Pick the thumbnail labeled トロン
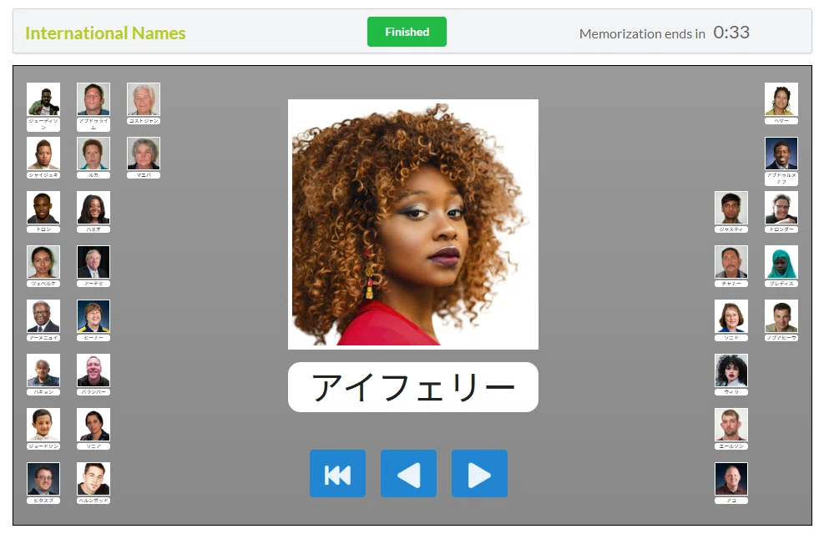The height and width of the screenshot is (544, 824). tap(43, 208)
